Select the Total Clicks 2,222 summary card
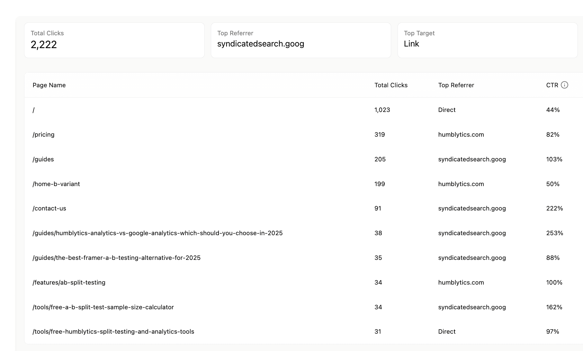The height and width of the screenshot is (351, 583). pos(114,40)
